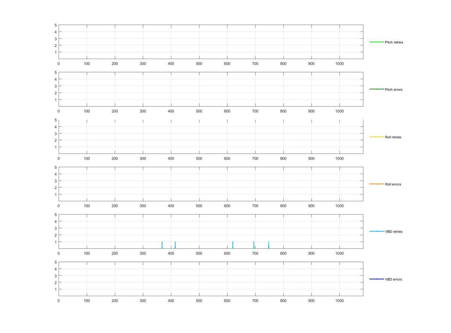Click the Roll retries legend label
Screen dimensions: 451x333
coord(393,137)
